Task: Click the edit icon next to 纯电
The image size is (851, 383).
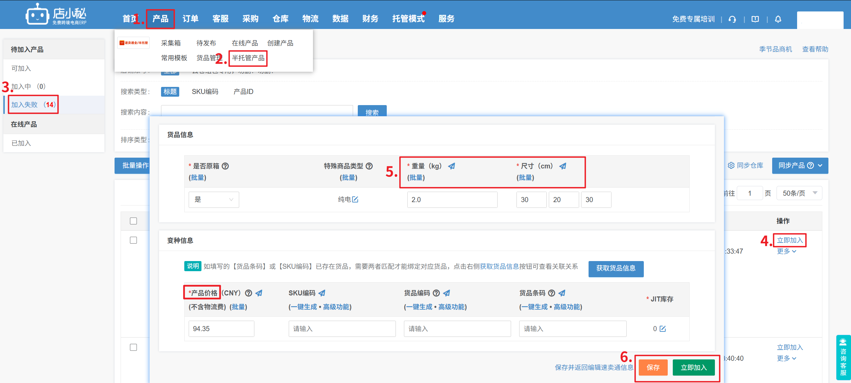Action: [355, 199]
